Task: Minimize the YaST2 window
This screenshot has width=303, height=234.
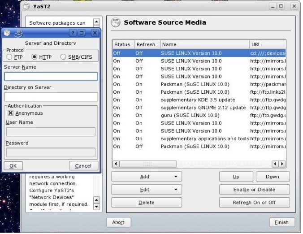Action: 273,7
